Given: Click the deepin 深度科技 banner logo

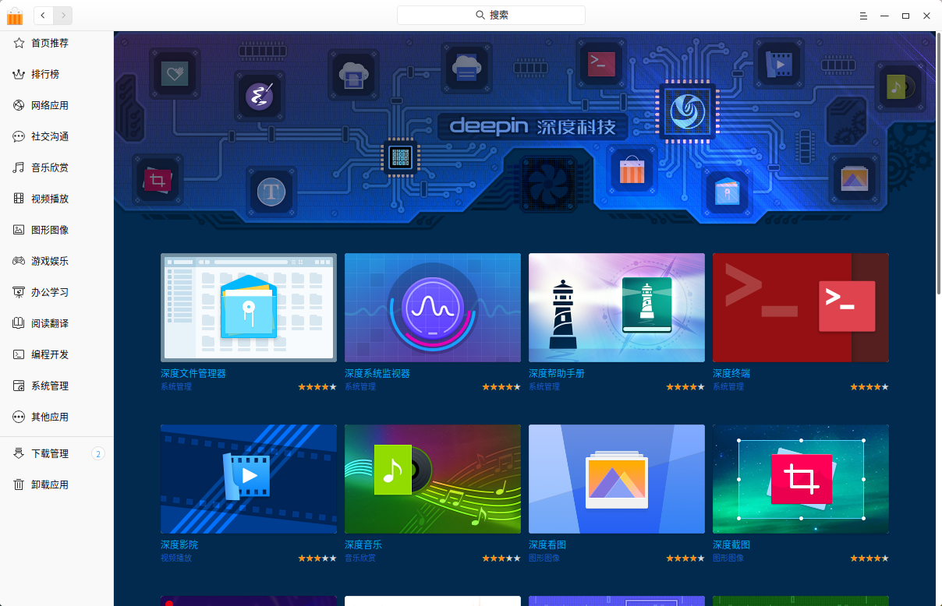Looking at the screenshot, I should pyautogui.click(x=532, y=126).
